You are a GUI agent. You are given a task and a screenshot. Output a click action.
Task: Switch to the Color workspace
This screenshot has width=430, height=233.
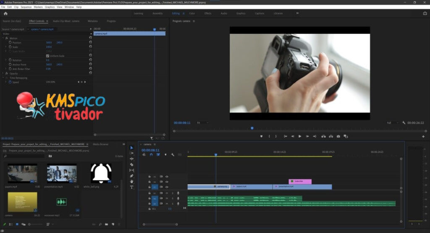point(192,13)
